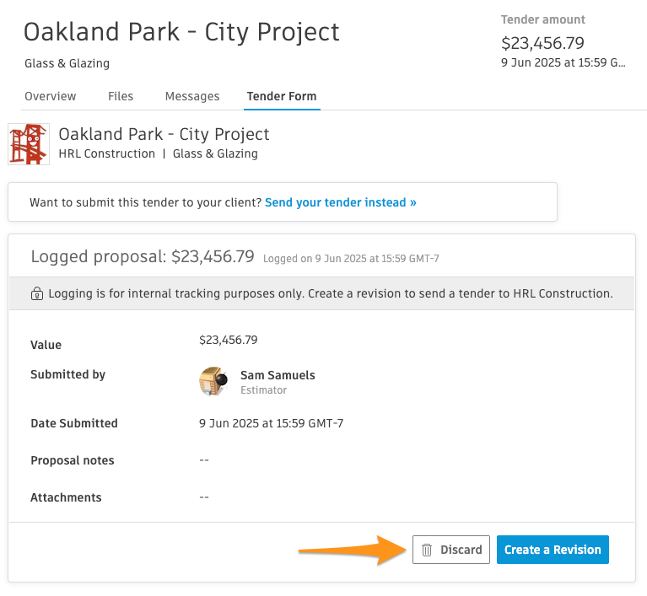Open the Overview tab
The image size is (647, 596).
pos(51,96)
